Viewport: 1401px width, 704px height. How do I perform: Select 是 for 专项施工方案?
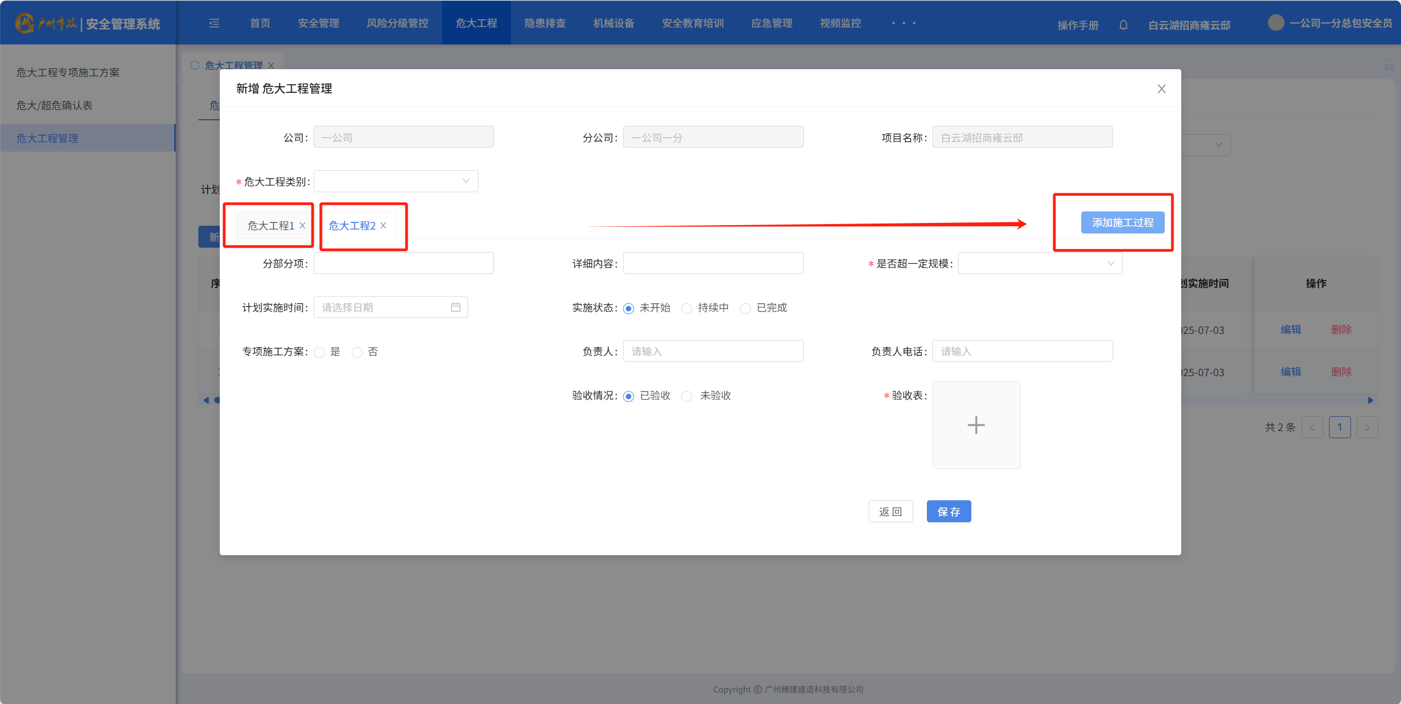[319, 352]
